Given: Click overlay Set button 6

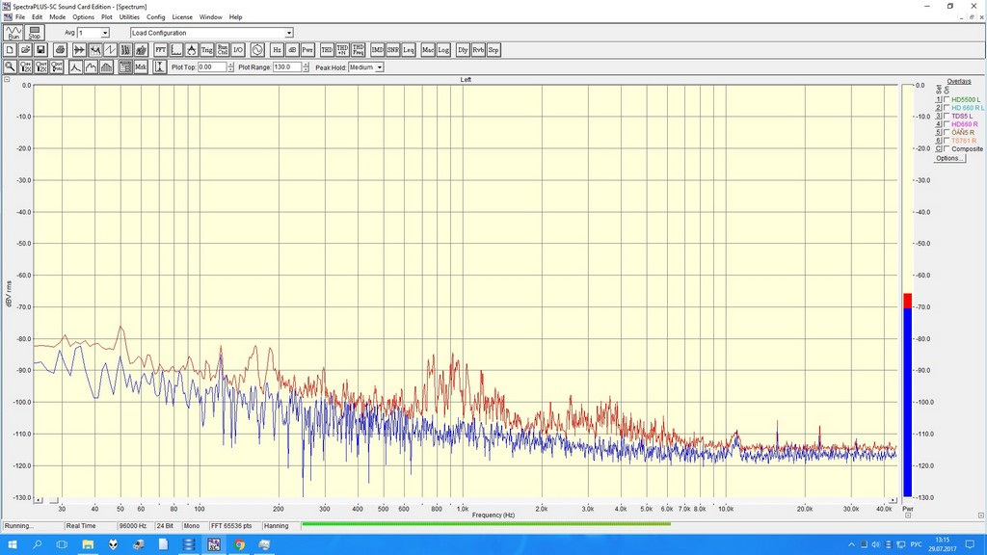Looking at the screenshot, I should [938, 141].
